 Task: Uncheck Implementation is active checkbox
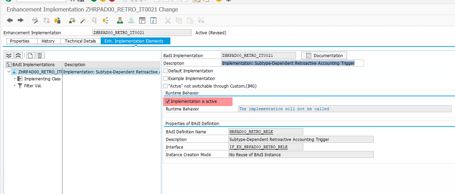pyautogui.click(x=168, y=102)
